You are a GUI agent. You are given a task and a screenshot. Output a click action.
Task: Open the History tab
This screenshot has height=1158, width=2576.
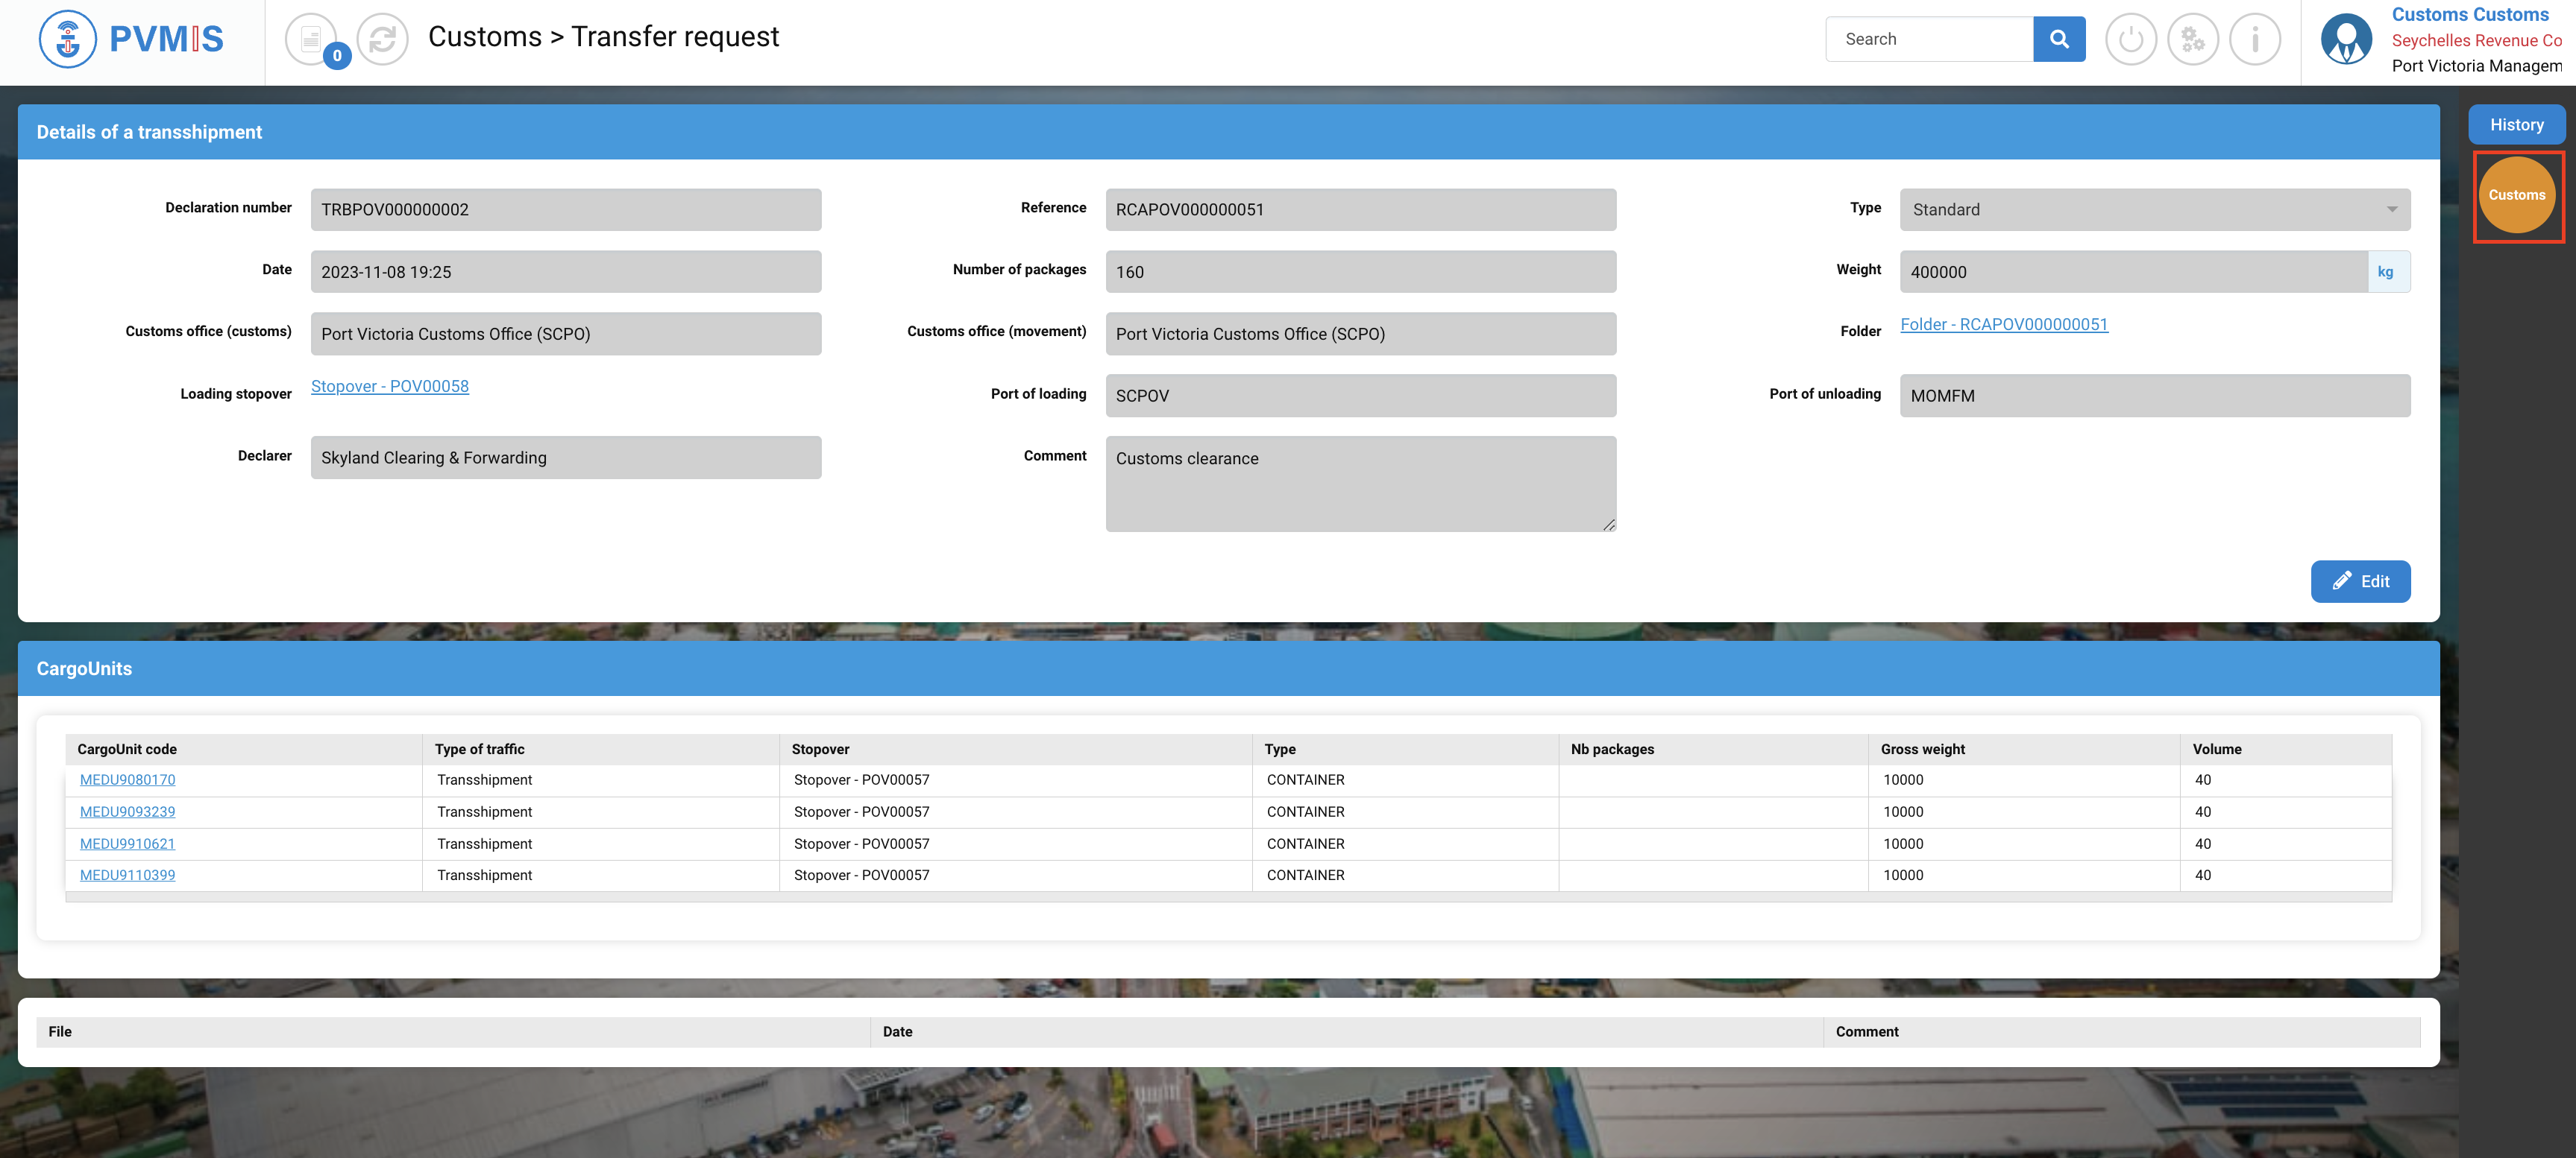point(2516,125)
